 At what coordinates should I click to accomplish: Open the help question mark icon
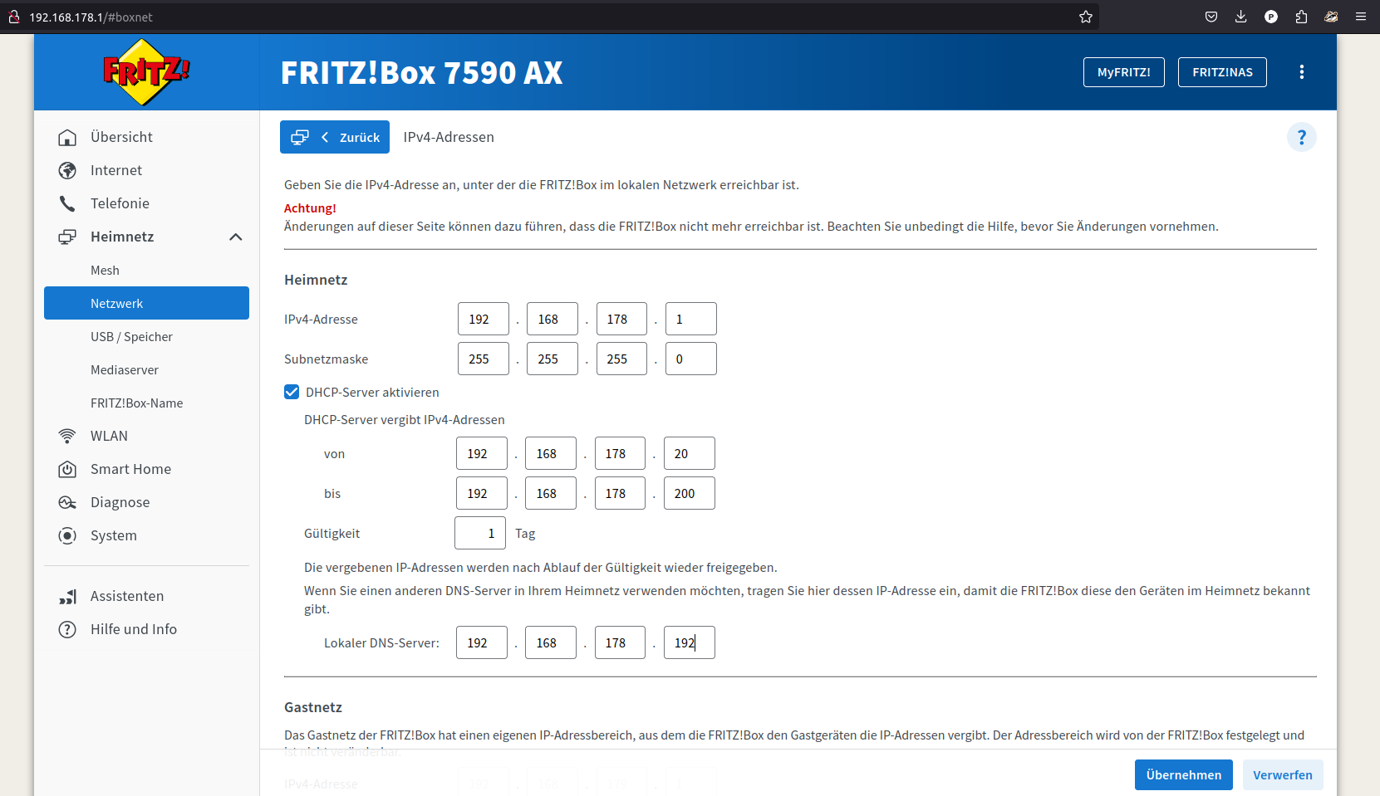(1301, 137)
